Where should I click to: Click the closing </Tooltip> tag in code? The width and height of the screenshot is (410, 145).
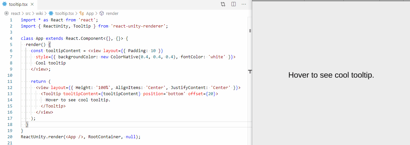click(x=53, y=106)
